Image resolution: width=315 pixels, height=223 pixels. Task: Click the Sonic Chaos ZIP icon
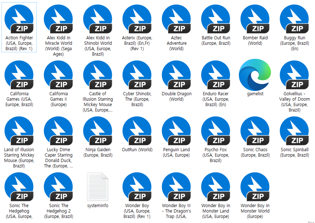(255, 131)
